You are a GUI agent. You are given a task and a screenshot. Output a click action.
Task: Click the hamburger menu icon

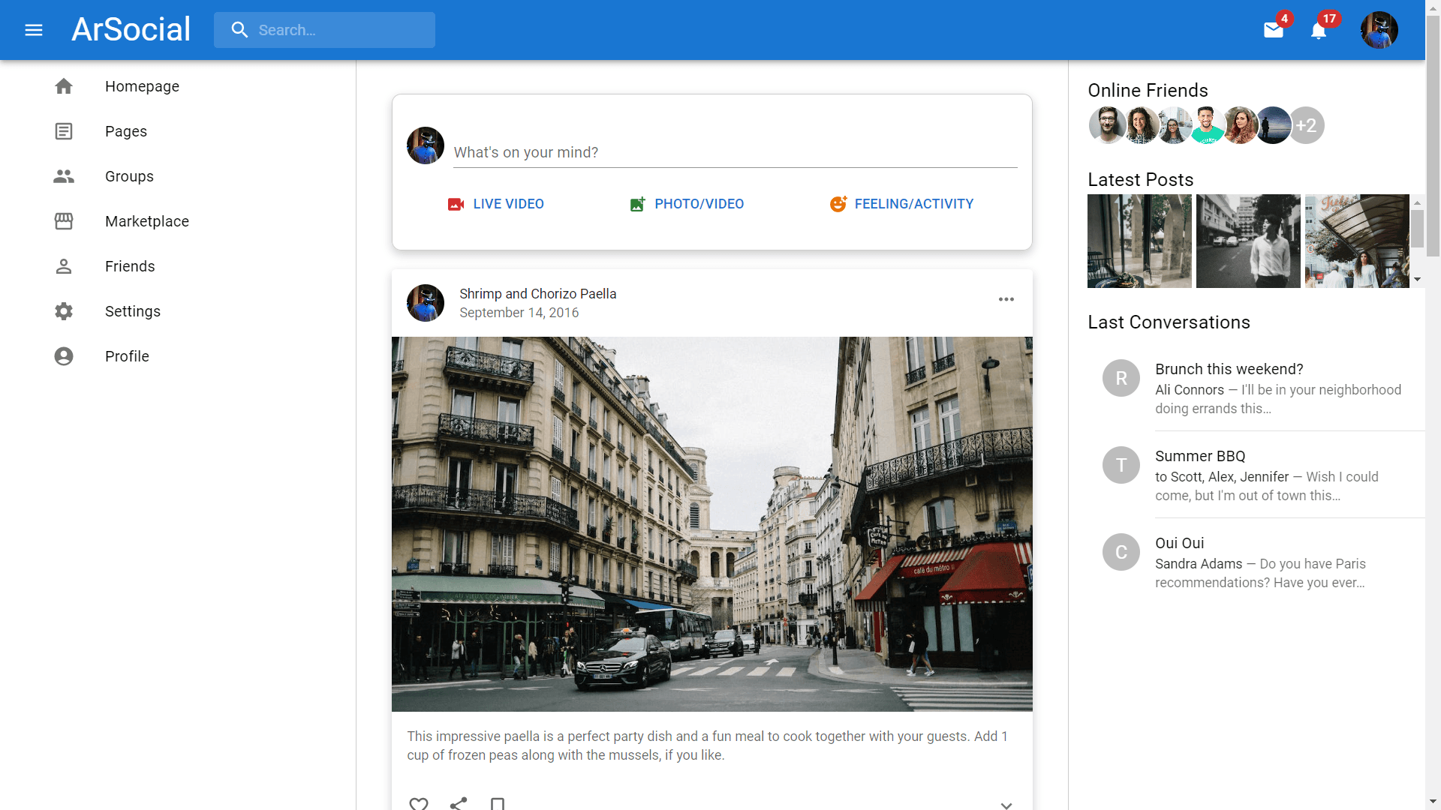[34, 30]
